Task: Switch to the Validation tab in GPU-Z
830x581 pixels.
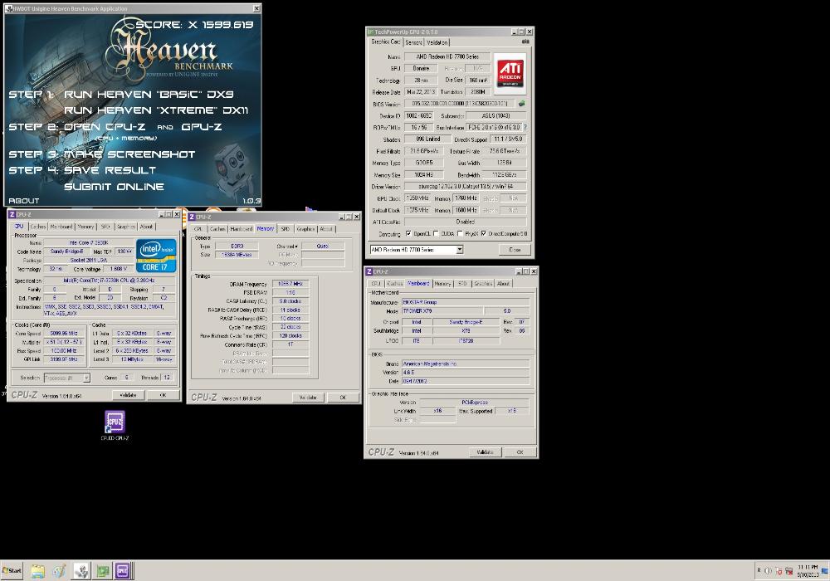Action: (x=437, y=42)
